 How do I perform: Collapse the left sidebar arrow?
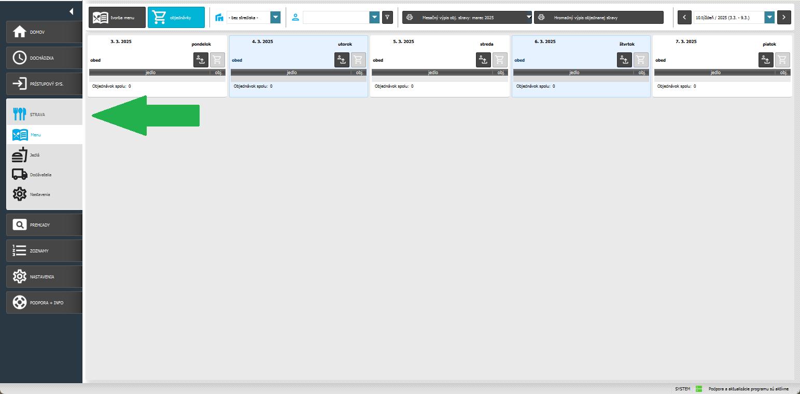pos(71,11)
